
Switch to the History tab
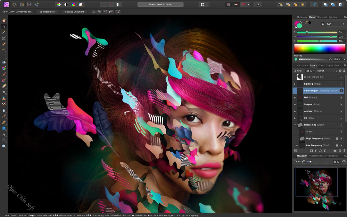coord(324,156)
